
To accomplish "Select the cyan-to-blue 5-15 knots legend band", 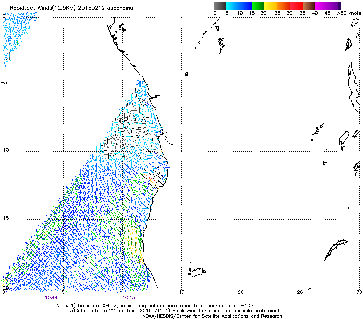I will 239,6.
